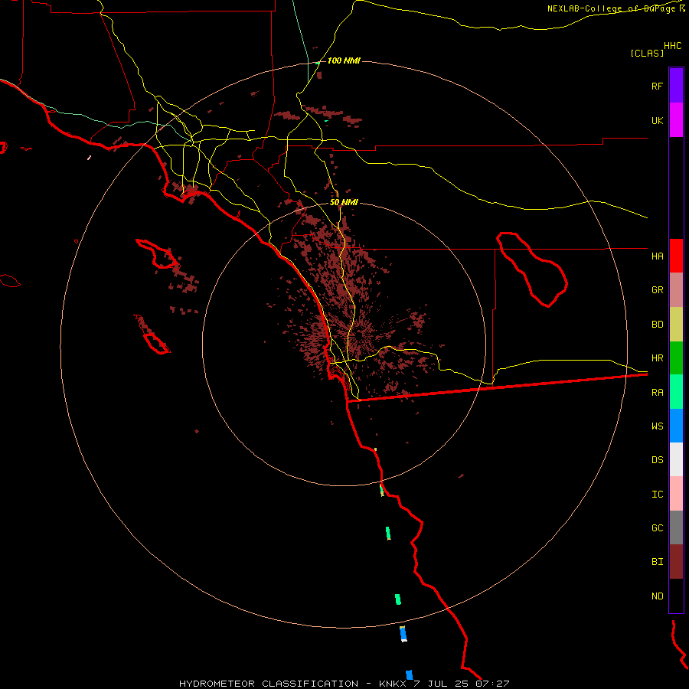The width and height of the screenshot is (689, 689).
Task: Click the RA legend label
Action: (657, 393)
